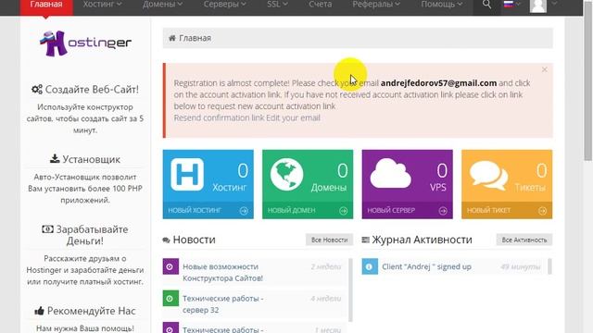Click Client Andrej signed up entry
593x333 pixels.
426,266
